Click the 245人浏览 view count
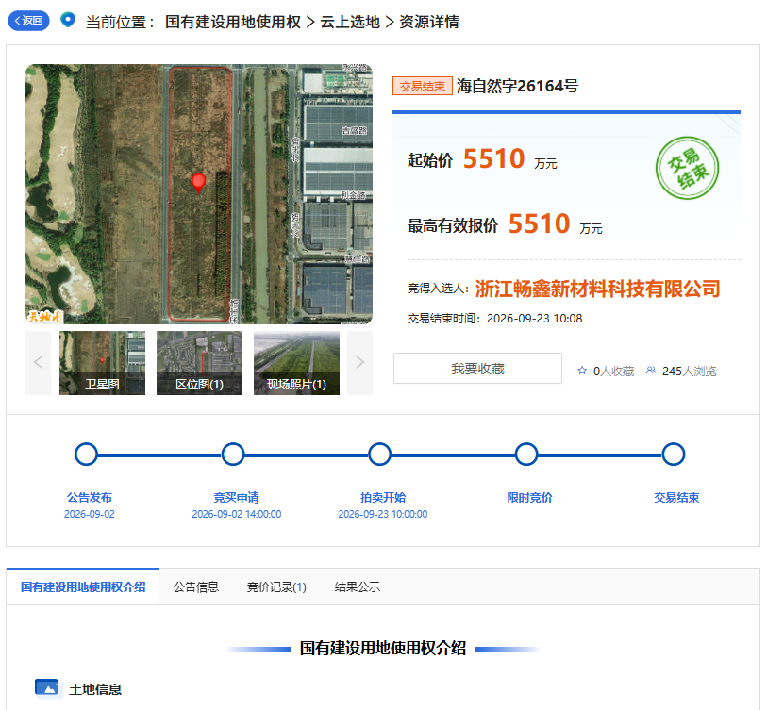 pos(690,372)
